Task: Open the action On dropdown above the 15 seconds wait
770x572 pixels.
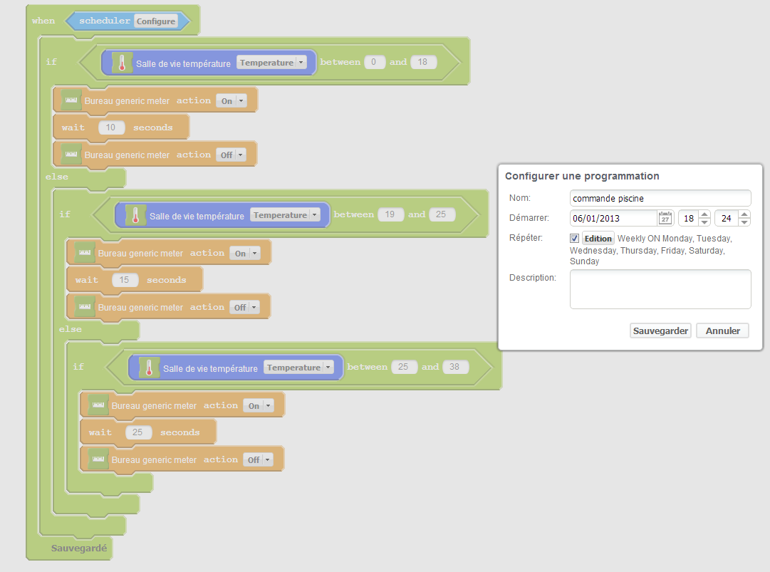Action: (244, 253)
